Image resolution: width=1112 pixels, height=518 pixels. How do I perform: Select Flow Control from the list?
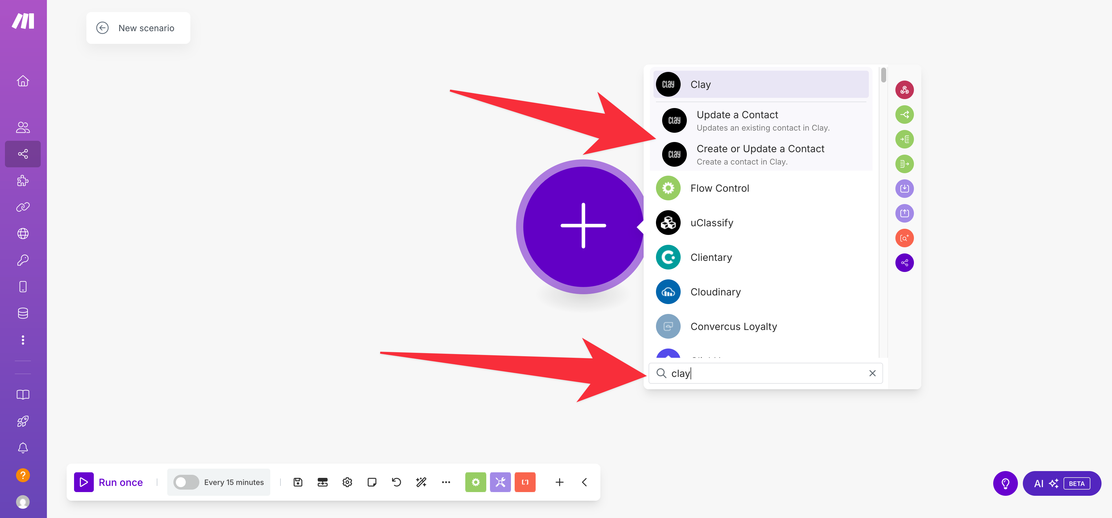(x=761, y=188)
